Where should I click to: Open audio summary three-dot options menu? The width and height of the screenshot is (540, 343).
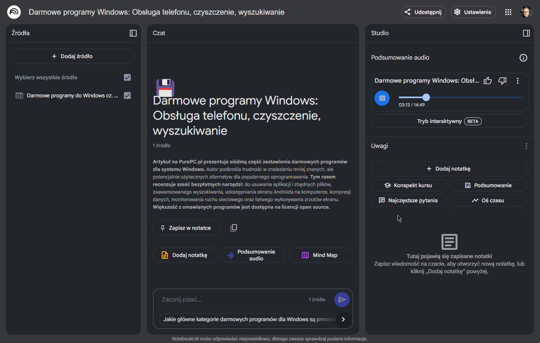click(517, 81)
